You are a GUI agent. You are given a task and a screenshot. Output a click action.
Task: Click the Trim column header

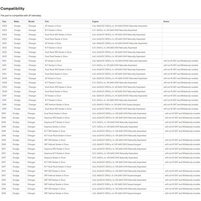coord(47,21)
